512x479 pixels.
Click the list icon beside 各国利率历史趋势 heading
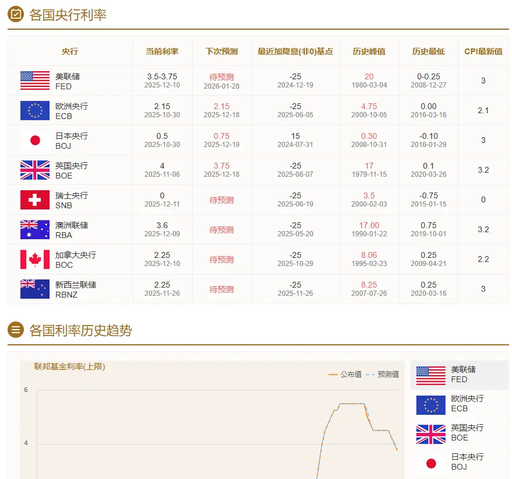coord(16,330)
